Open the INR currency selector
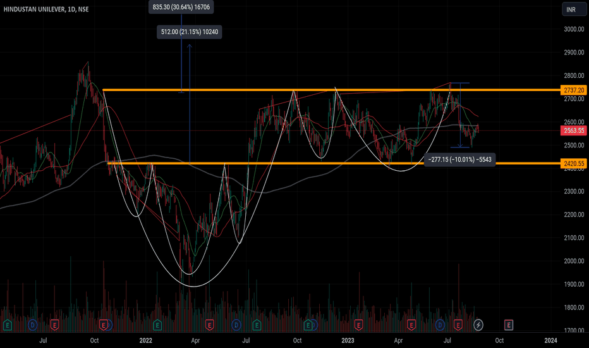This screenshot has width=589, height=348. click(574, 9)
